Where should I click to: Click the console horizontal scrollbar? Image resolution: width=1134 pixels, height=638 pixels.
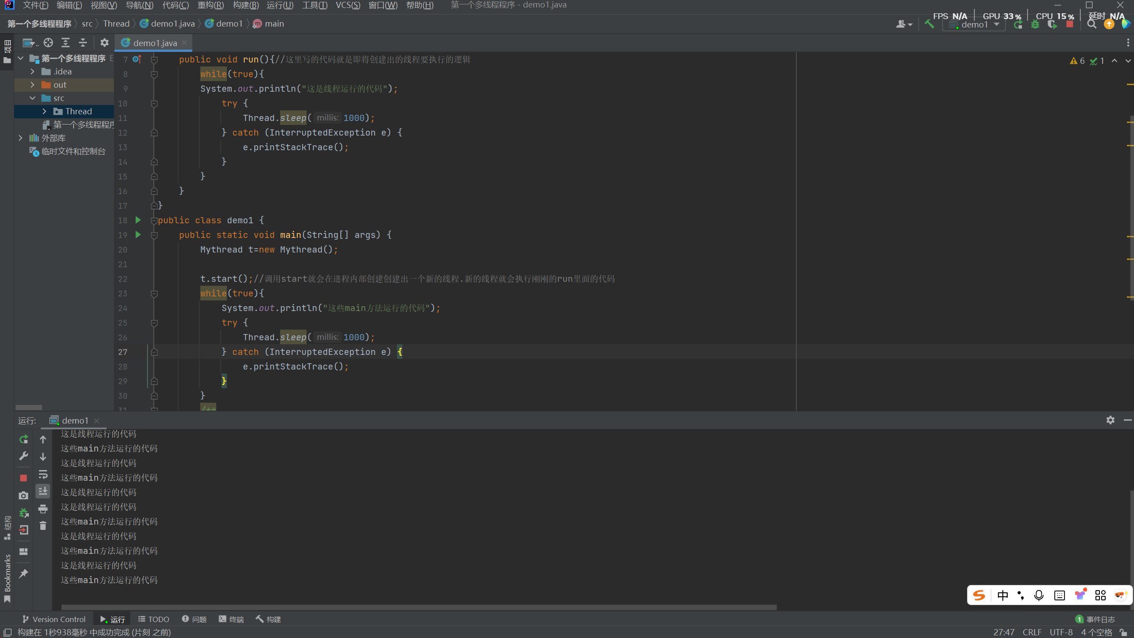click(x=418, y=607)
